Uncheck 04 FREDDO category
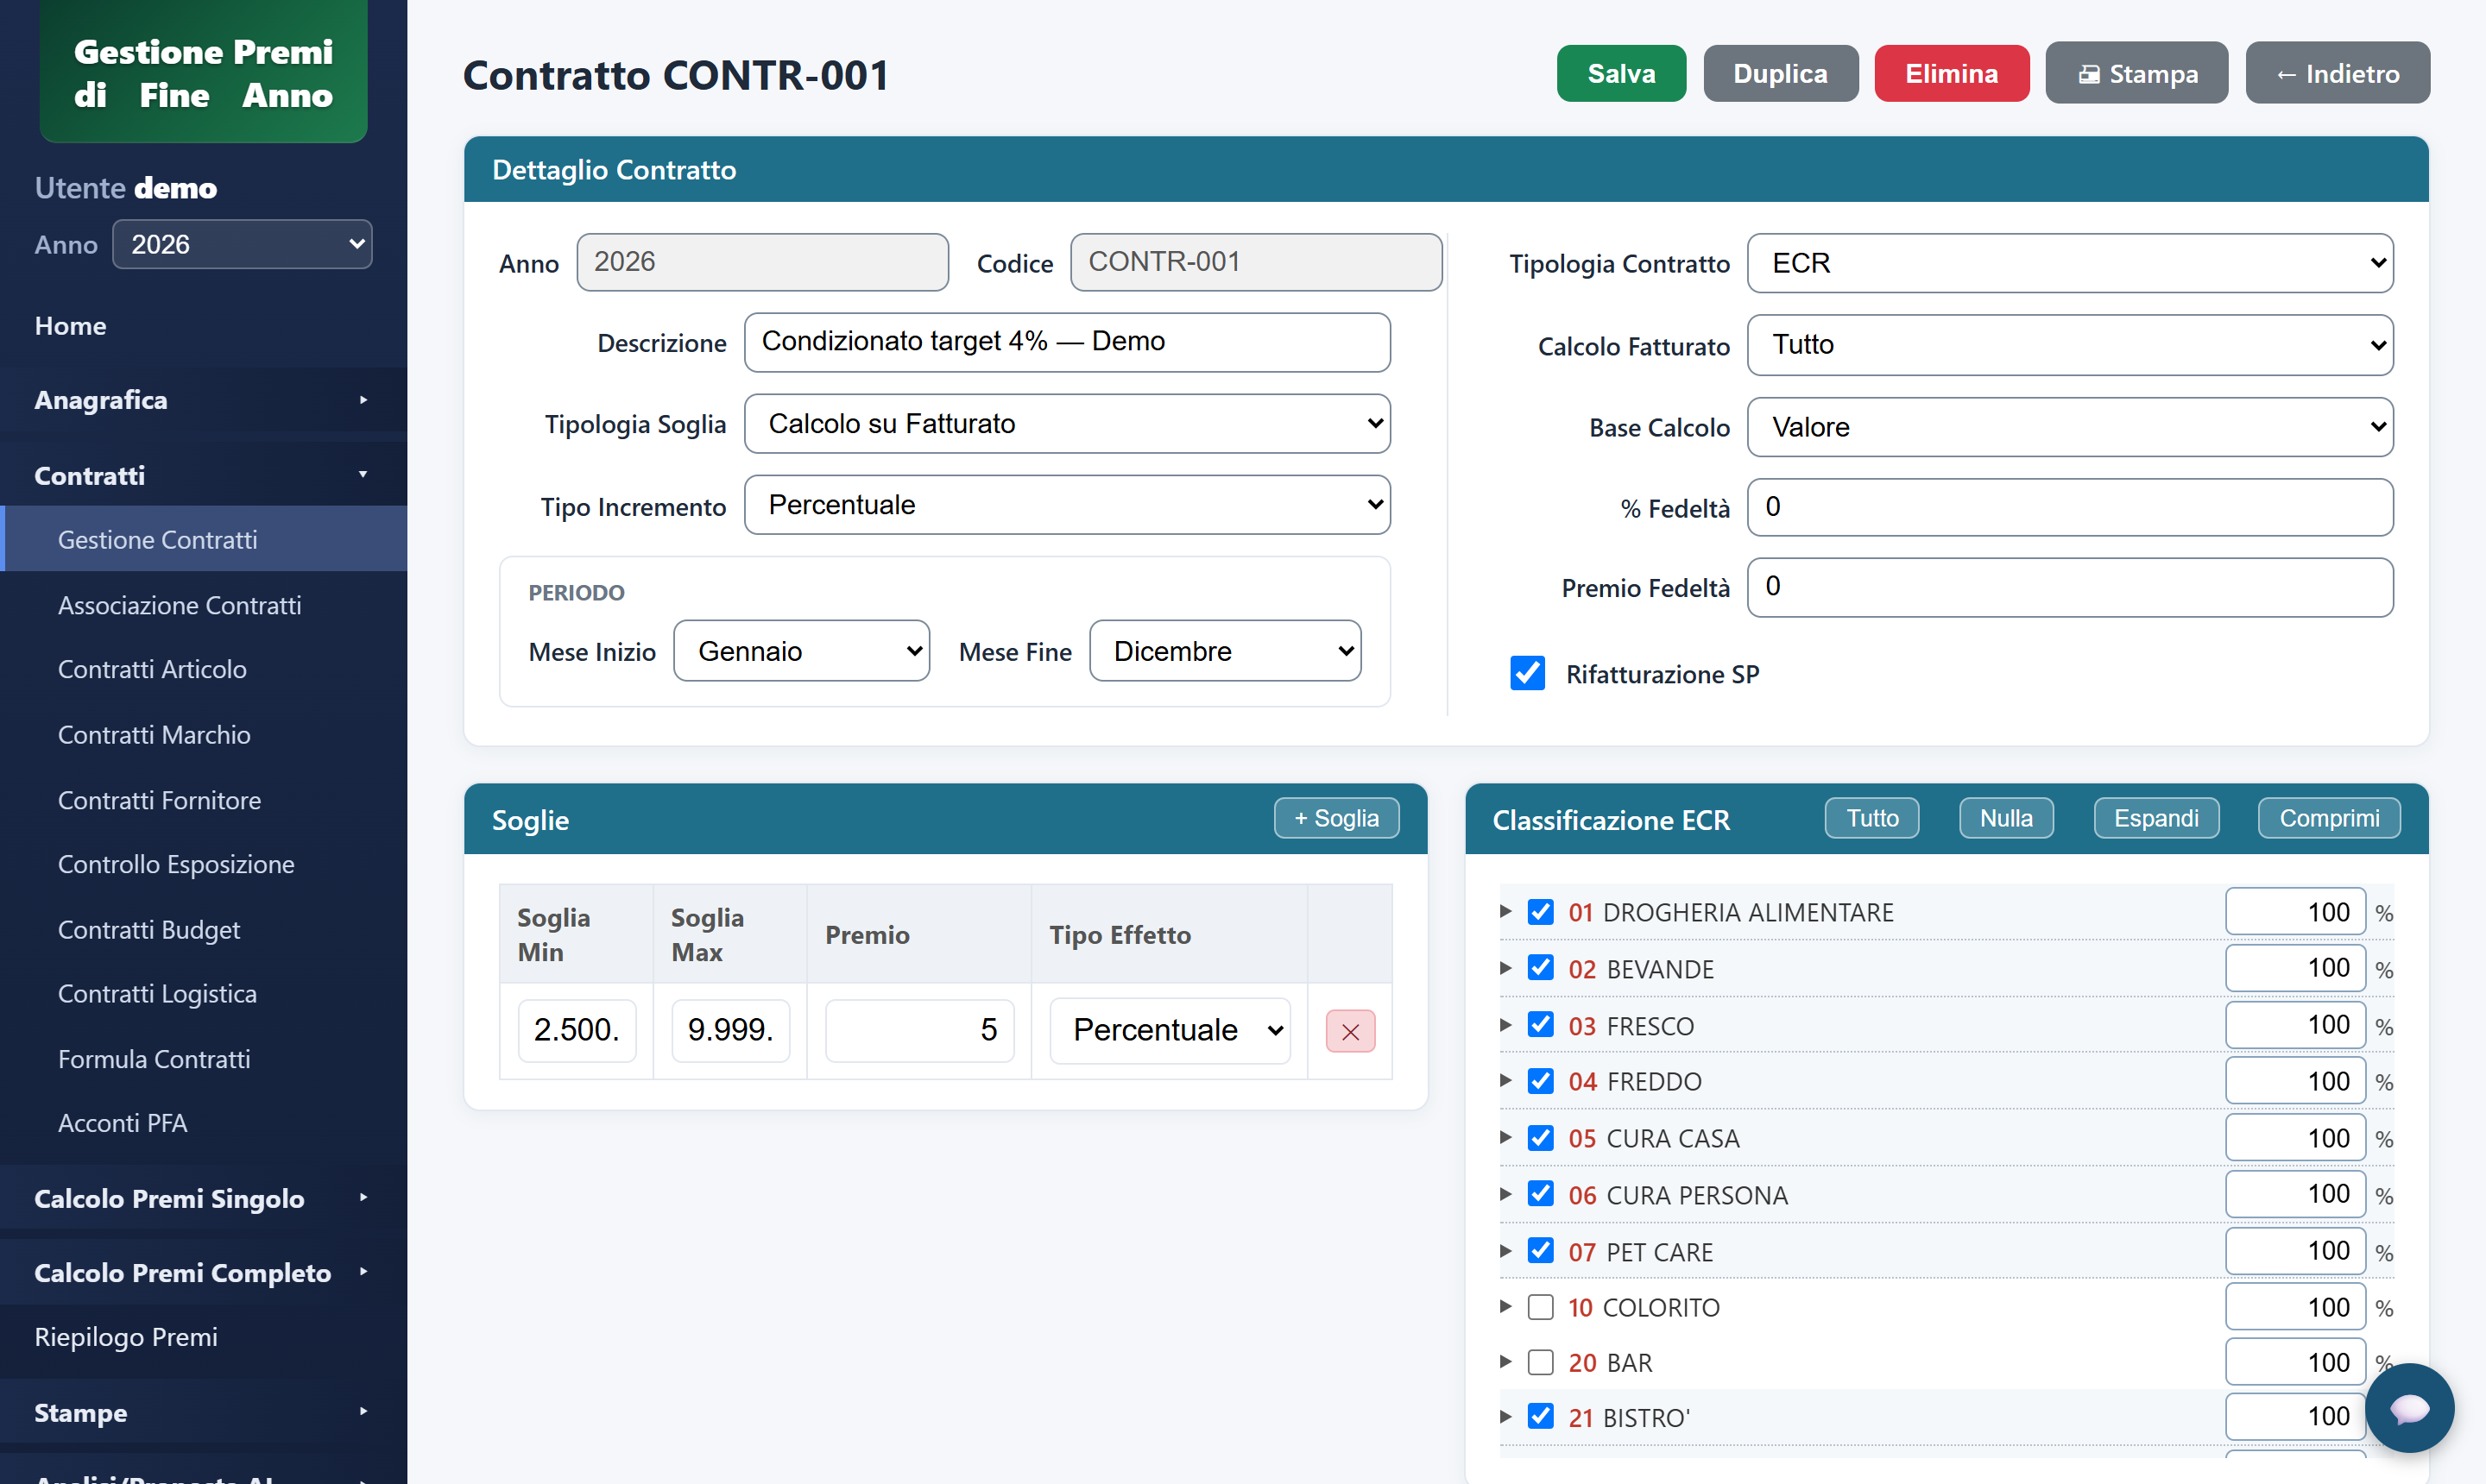Image resolution: width=2486 pixels, height=1484 pixels. (x=1541, y=1081)
